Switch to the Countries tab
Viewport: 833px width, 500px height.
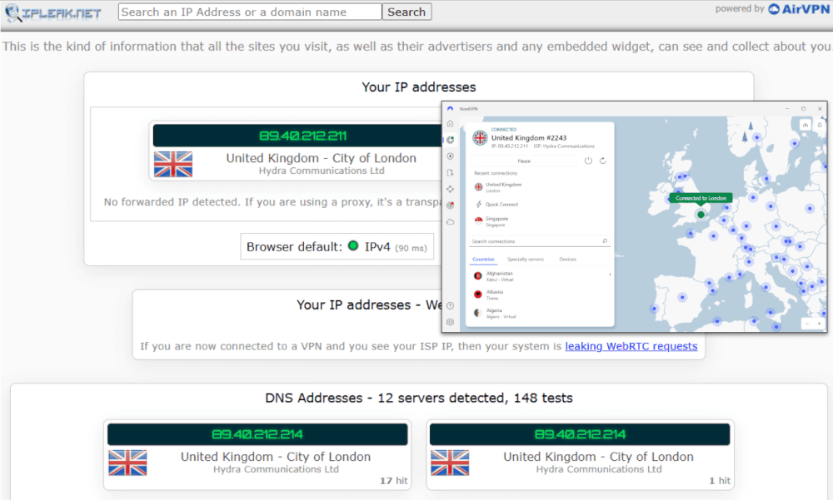click(483, 260)
